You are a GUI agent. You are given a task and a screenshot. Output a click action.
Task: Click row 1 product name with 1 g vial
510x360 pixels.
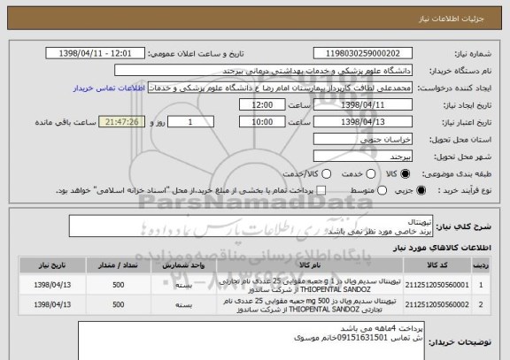[310, 285]
